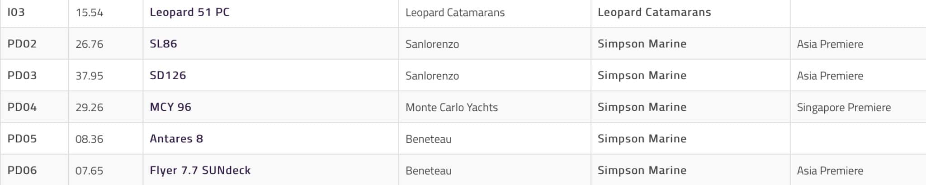
Task: Click the Sanlorenzo brand in PD03 row
Action: 432,76
